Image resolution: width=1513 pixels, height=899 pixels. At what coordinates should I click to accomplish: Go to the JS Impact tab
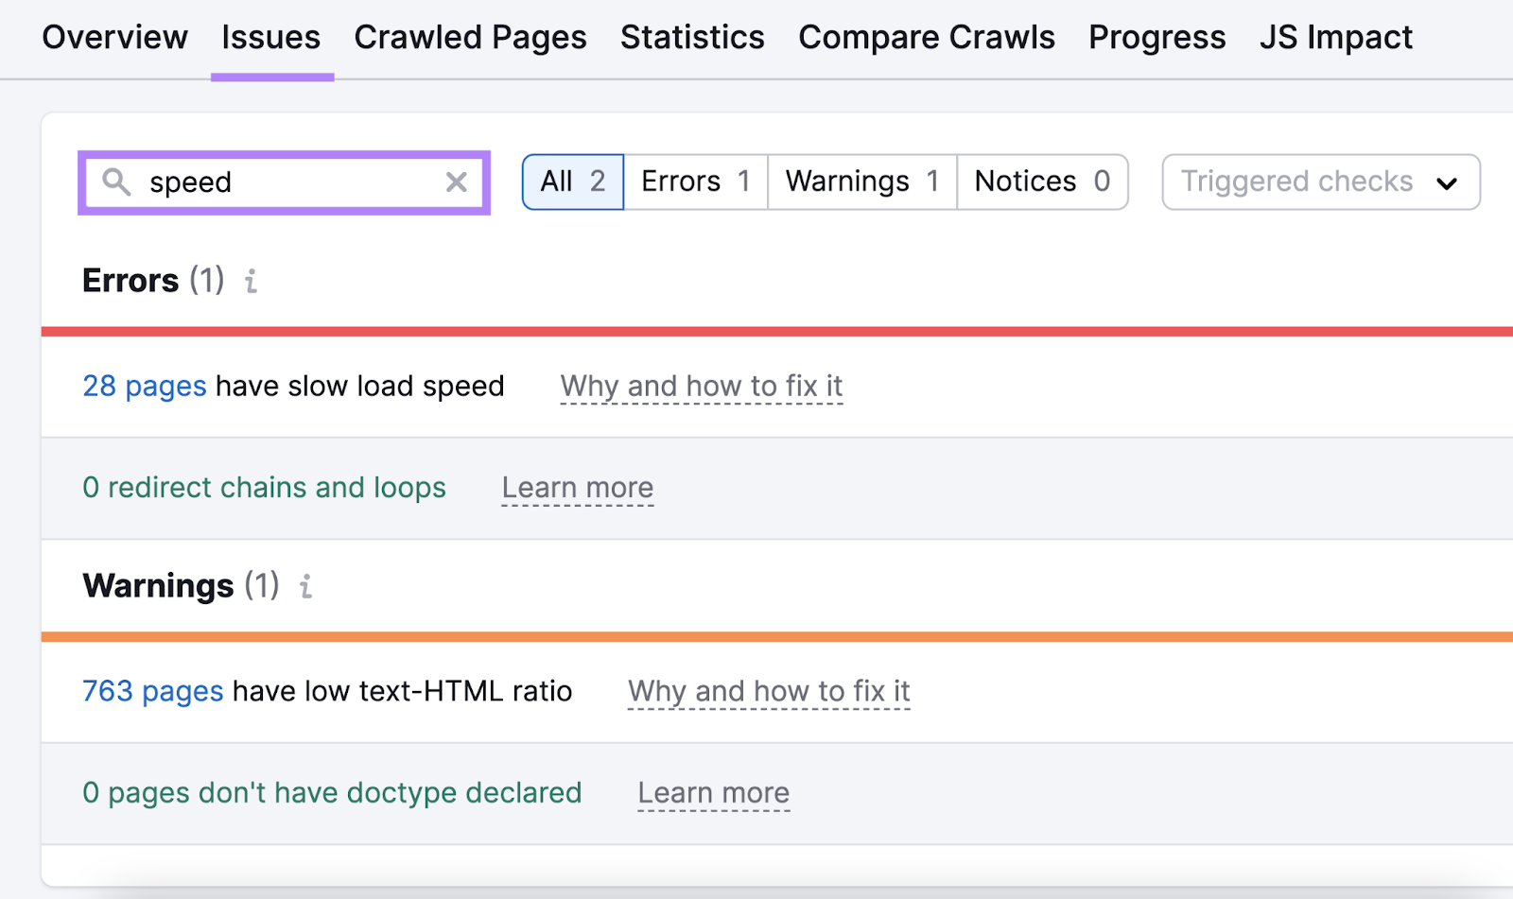point(1336,38)
